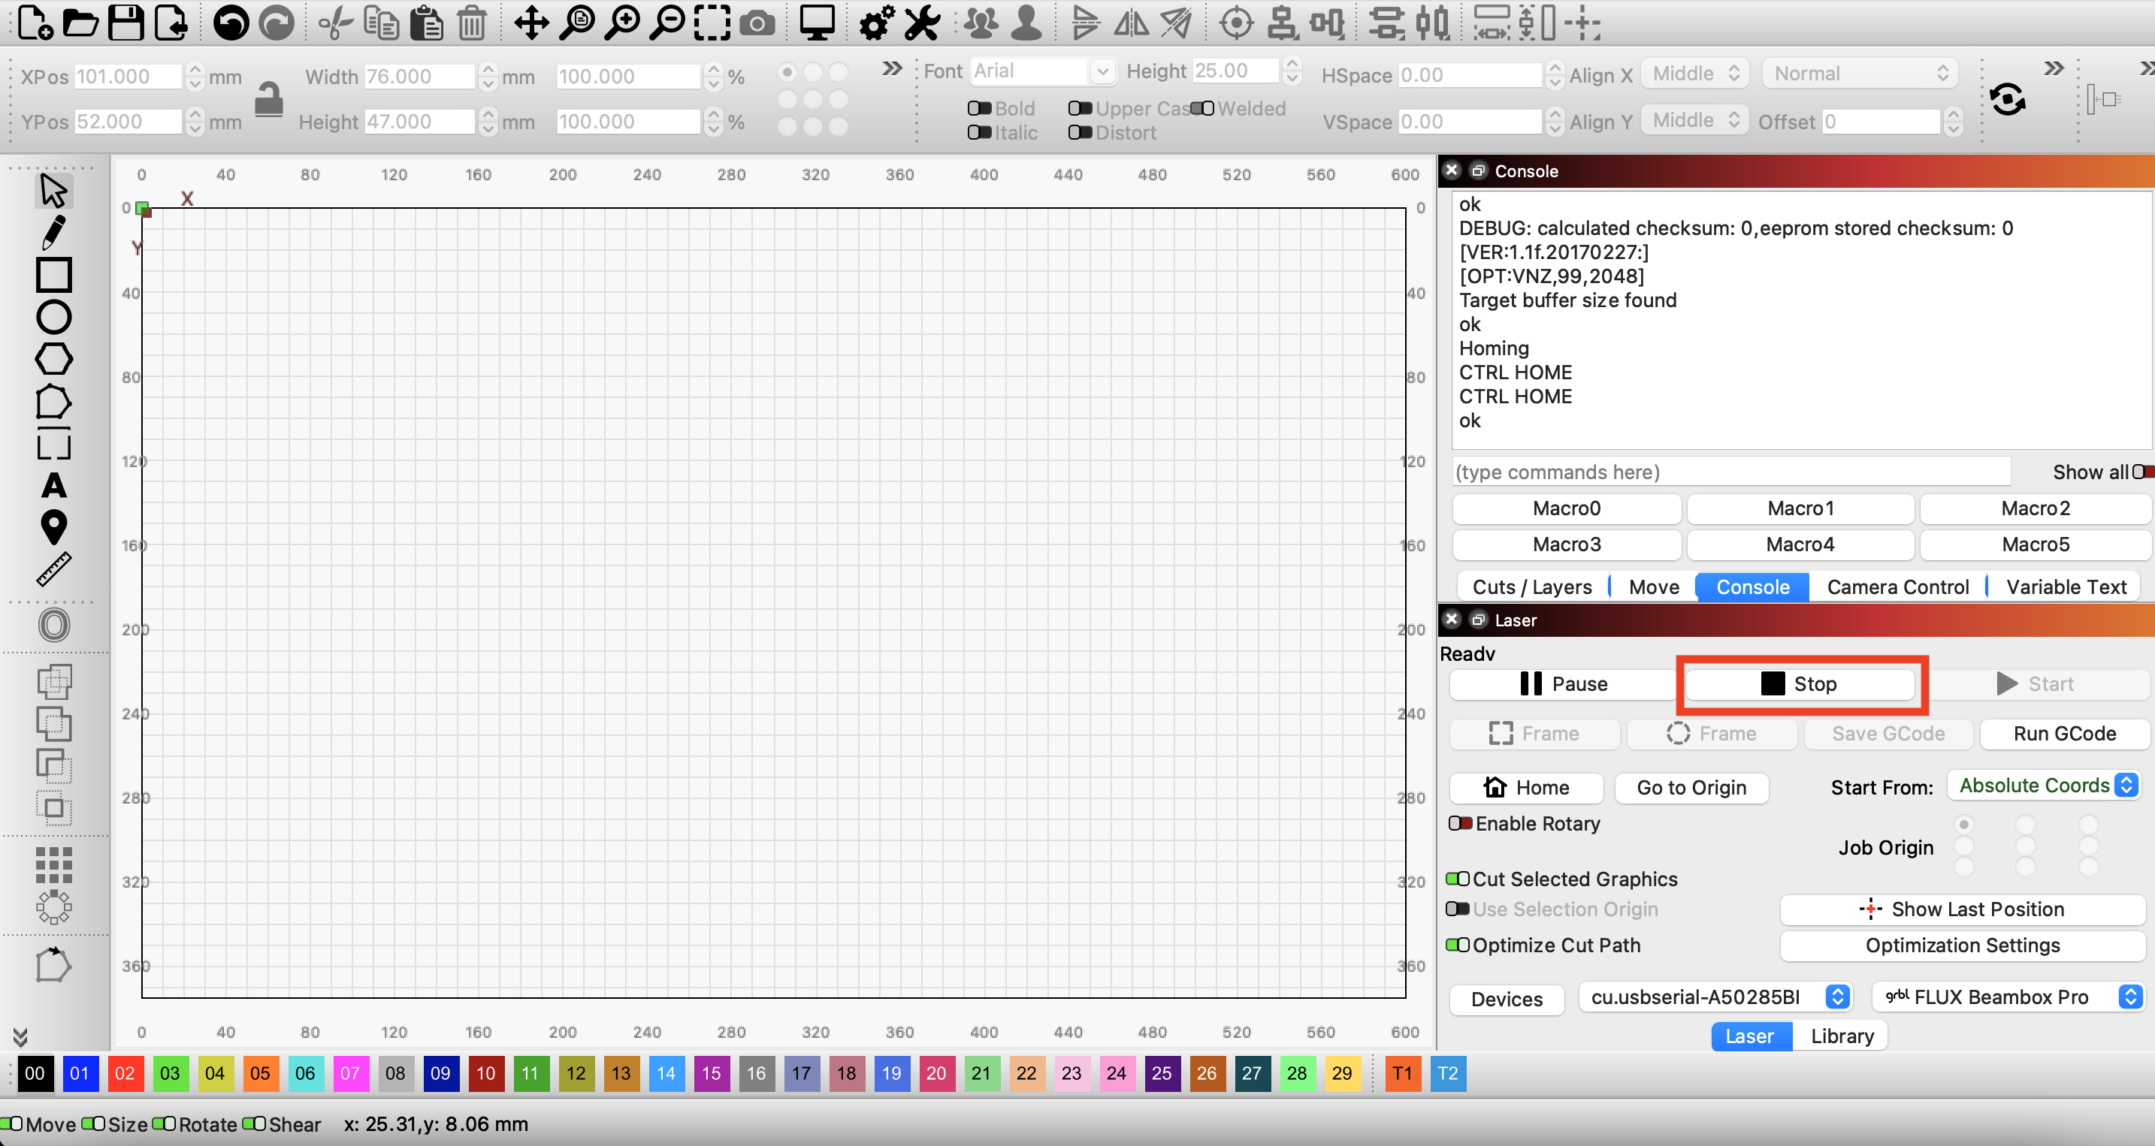Viewport: 2155px width, 1146px height.
Task: Toggle the Optimize Cut Path switch
Action: coord(1458,945)
